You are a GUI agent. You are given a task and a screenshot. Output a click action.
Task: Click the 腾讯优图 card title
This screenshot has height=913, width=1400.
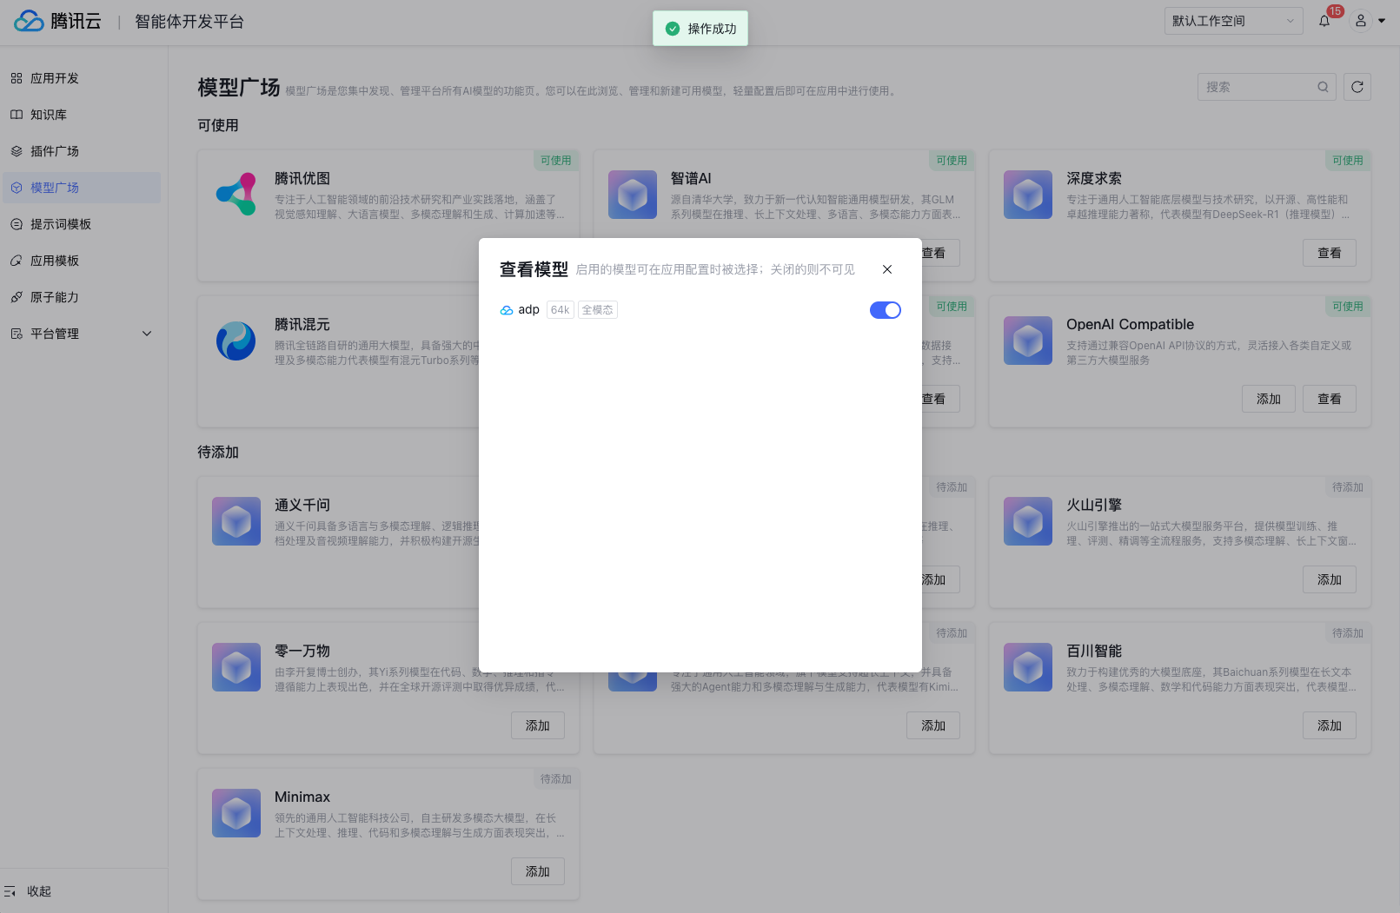pos(302,178)
